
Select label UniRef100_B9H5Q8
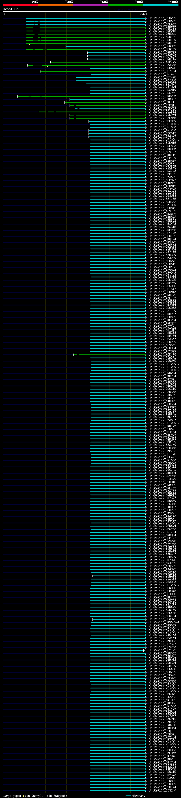[x=162, y=68]
